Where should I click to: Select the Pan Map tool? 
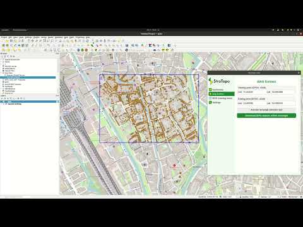29,41
